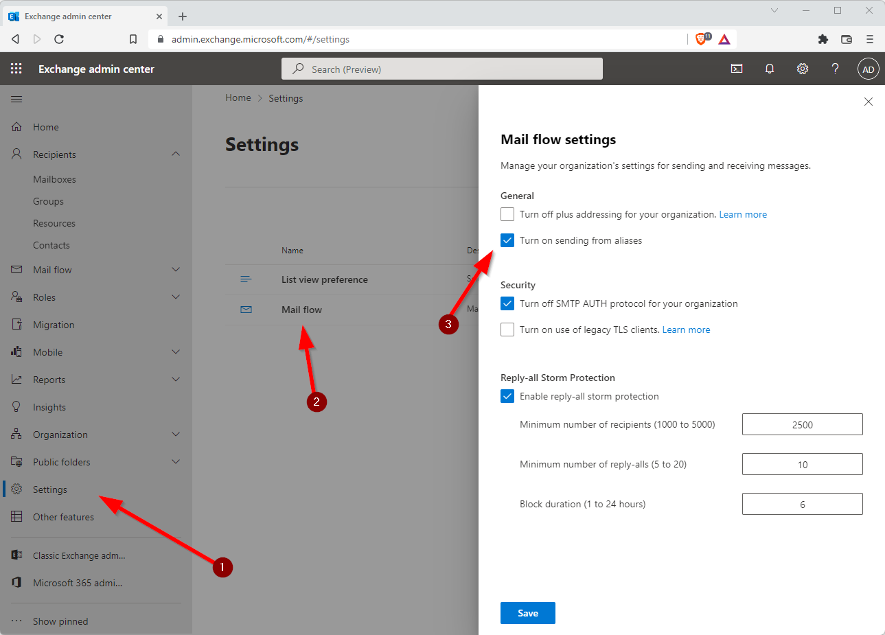Switch to the Migration section

coord(54,324)
